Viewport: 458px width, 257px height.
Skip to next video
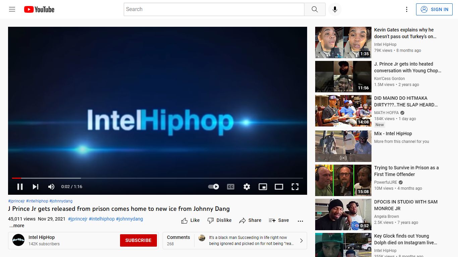(36, 187)
